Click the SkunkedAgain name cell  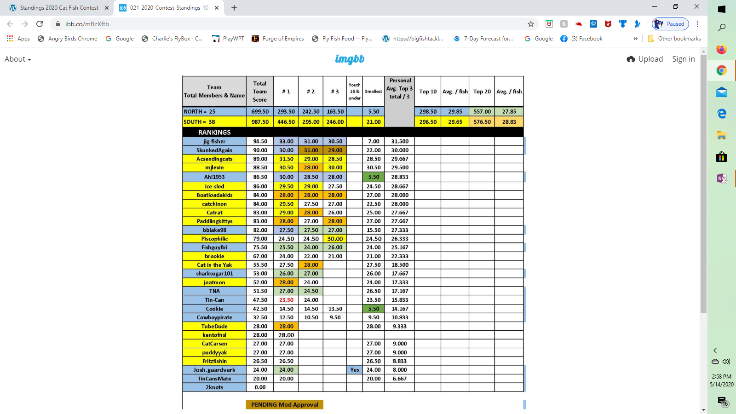click(214, 150)
